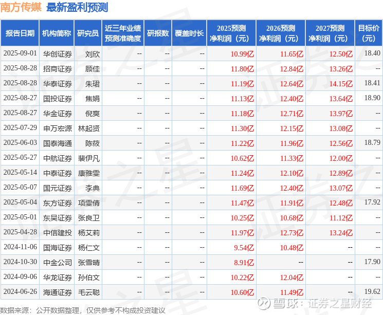The image size is (383, 315).
Task: Click the 13.97亿 forecast value
Action: 341,114
